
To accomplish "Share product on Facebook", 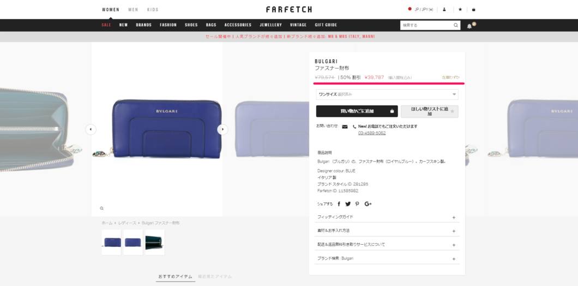I will pyautogui.click(x=339, y=204).
